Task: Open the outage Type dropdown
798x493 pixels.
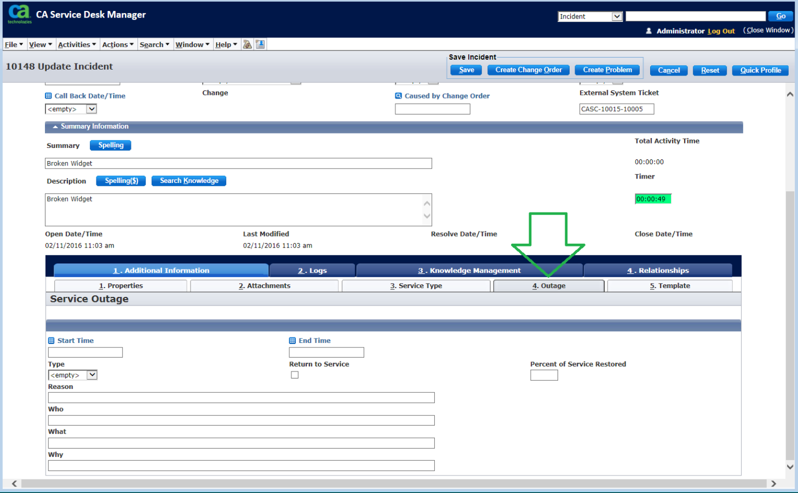Action: [73, 375]
